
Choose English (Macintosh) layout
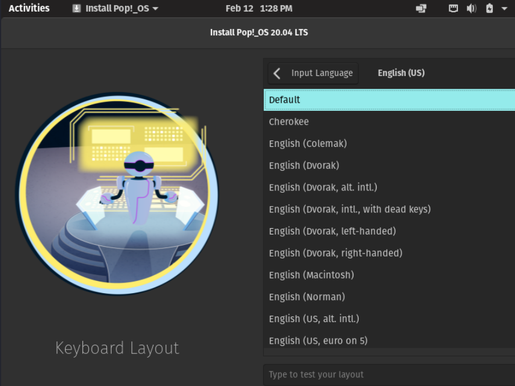click(389, 275)
